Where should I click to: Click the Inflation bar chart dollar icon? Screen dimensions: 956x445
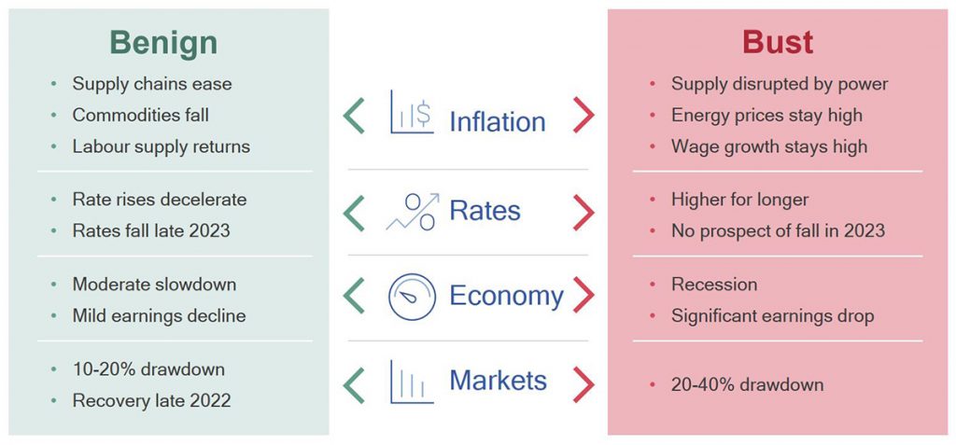(x=412, y=112)
